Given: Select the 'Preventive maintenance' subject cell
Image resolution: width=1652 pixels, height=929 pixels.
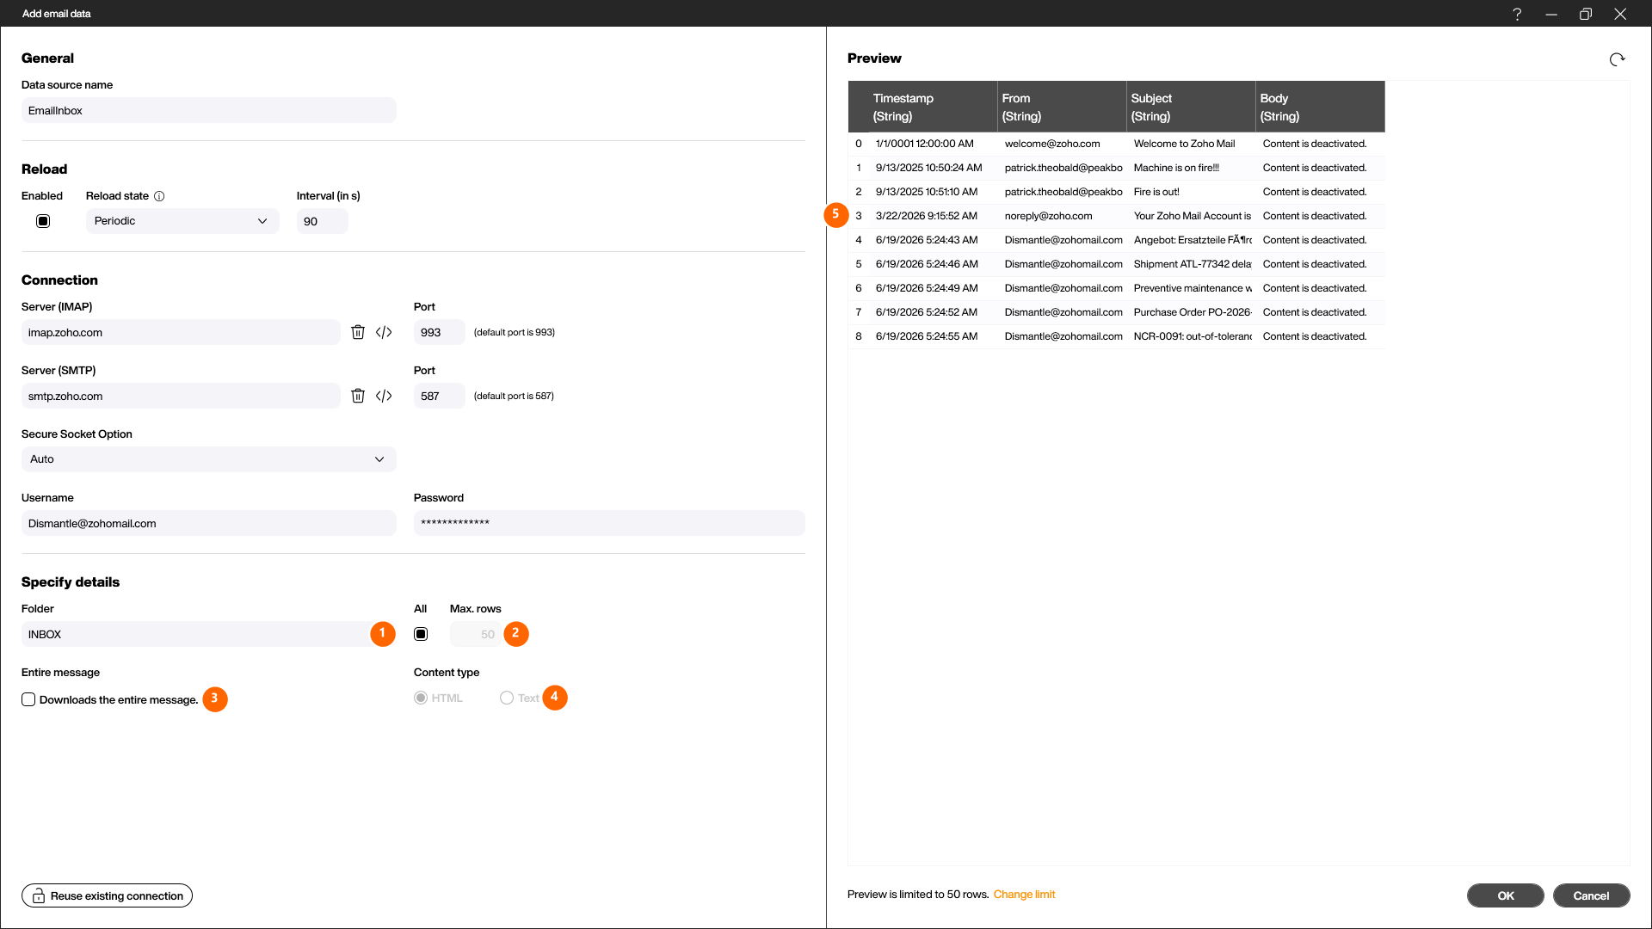Looking at the screenshot, I should pos(1191,288).
